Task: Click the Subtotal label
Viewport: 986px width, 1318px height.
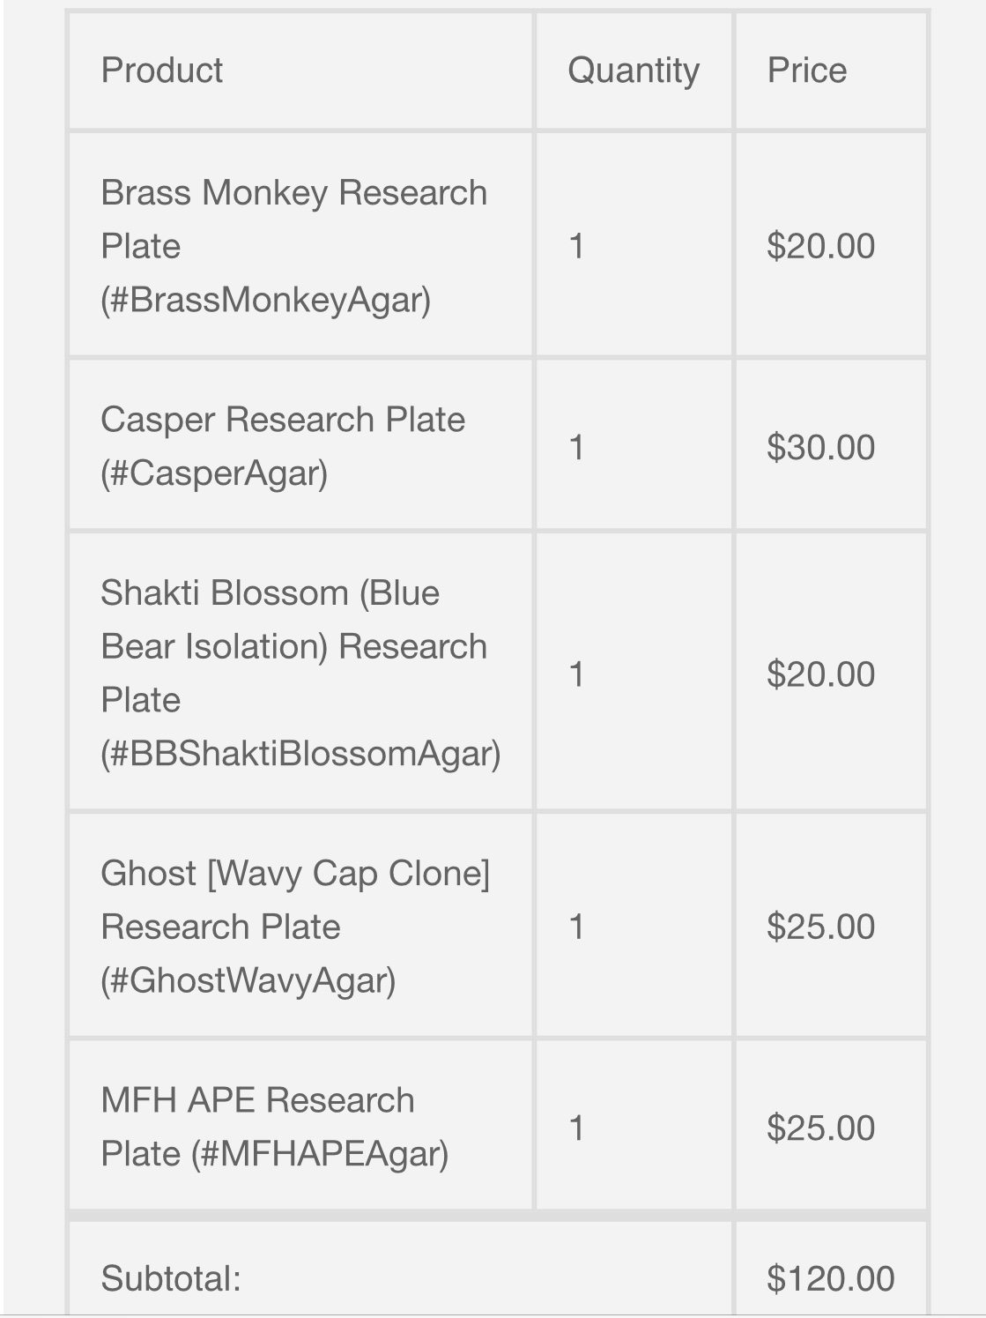Action: [171, 1278]
